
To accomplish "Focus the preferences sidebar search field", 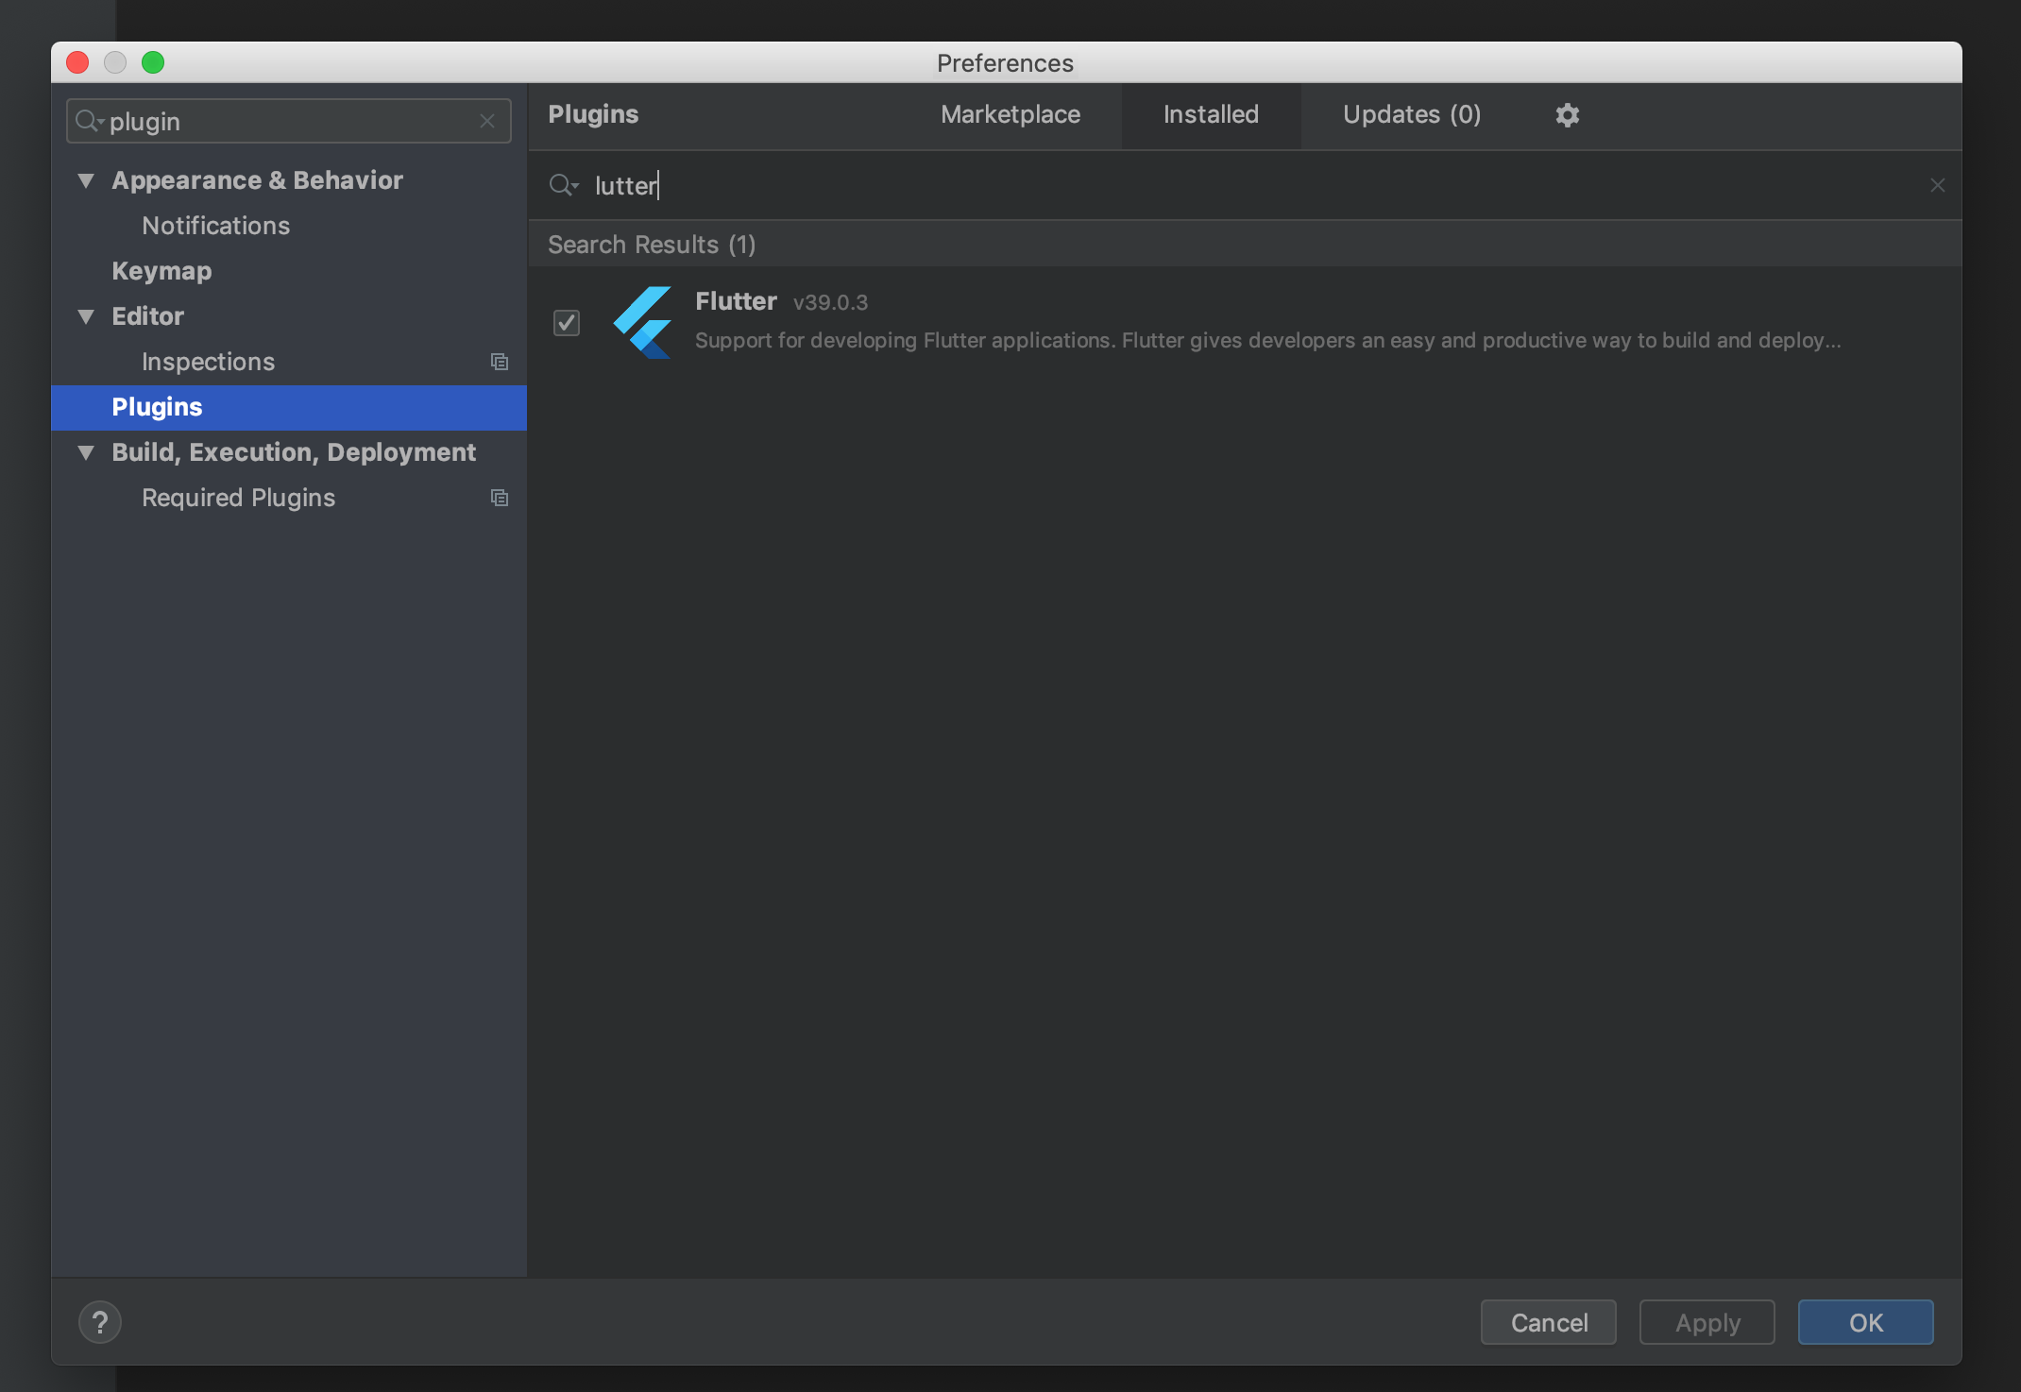I will pyautogui.click(x=289, y=121).
